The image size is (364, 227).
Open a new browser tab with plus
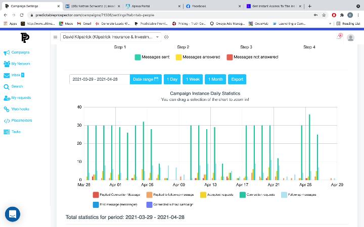click(309, 6)
